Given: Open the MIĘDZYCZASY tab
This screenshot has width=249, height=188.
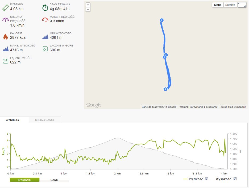Looking at the screenshot, I should (45, 120).
